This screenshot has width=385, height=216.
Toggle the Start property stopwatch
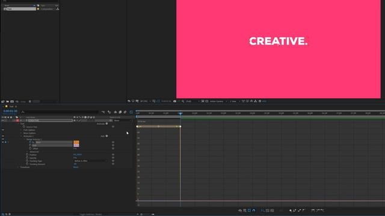[30, 142]
